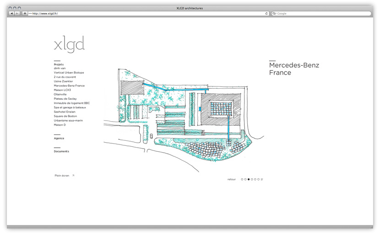Go to the sixth slide dot
Viewport: 380px width, 235px height.
pos(258,179)
